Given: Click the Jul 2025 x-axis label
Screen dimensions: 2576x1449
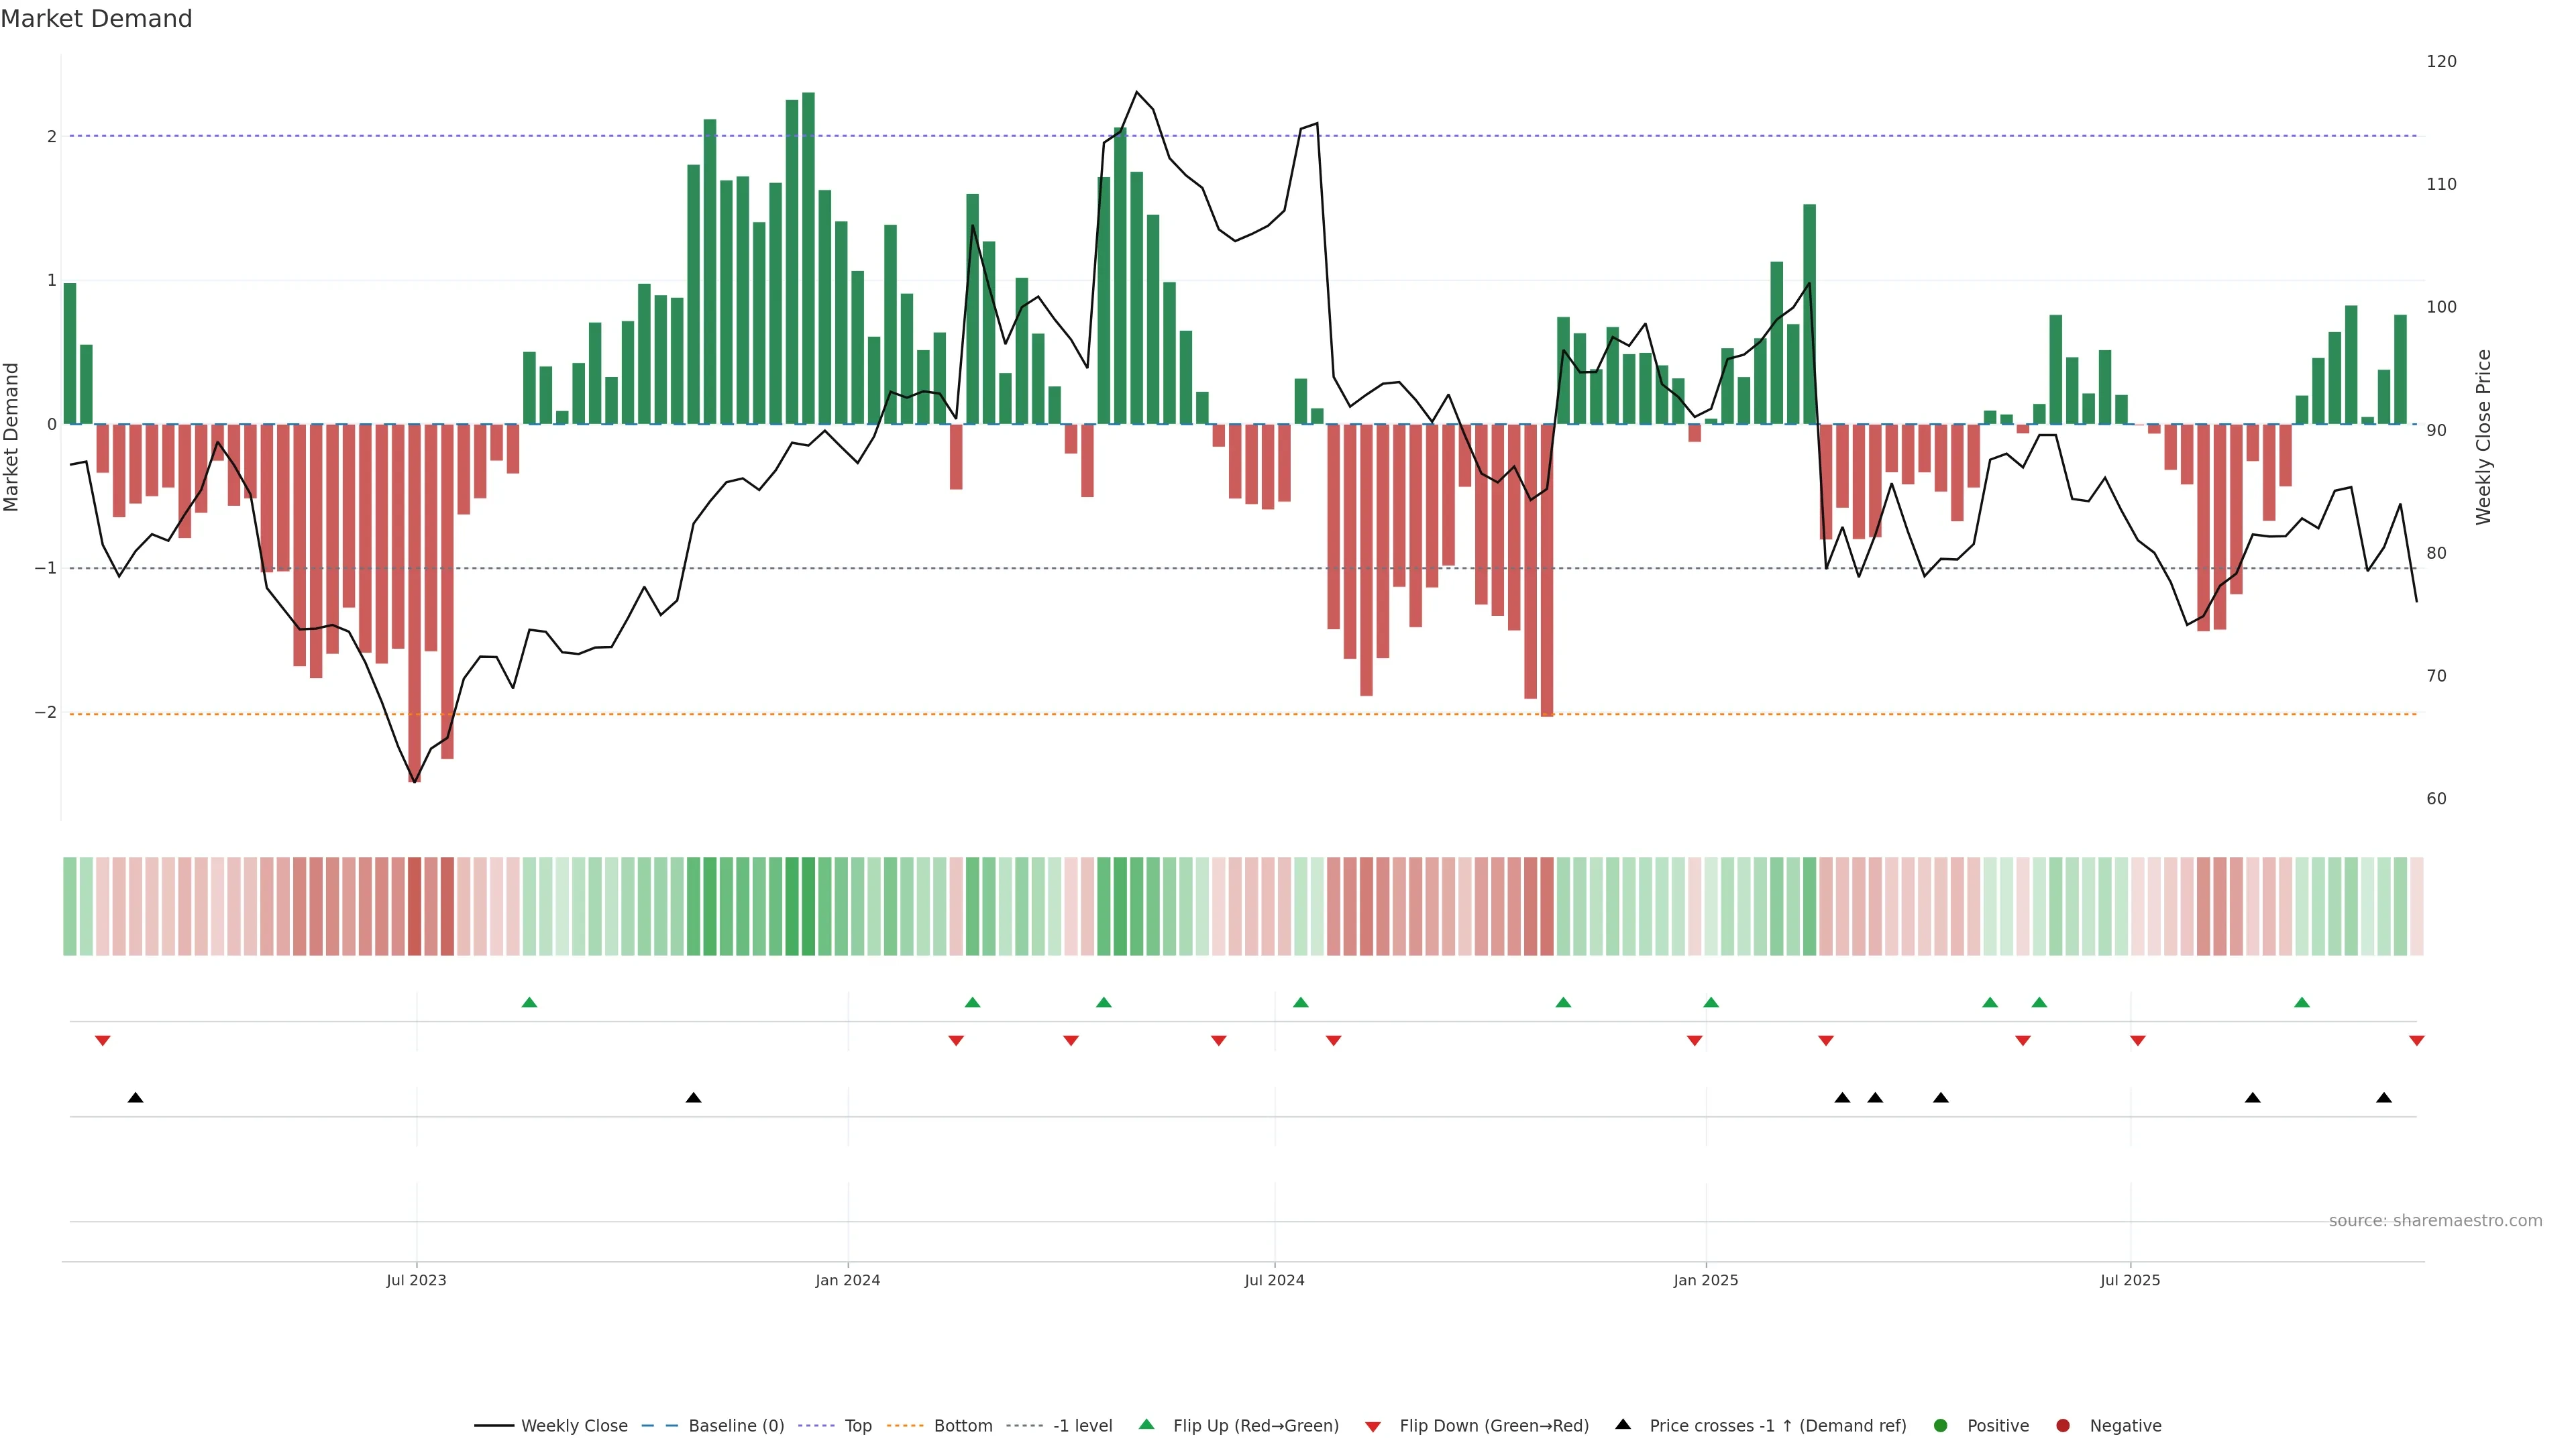Looking at the screenshot, I should pos(2130,1280).
